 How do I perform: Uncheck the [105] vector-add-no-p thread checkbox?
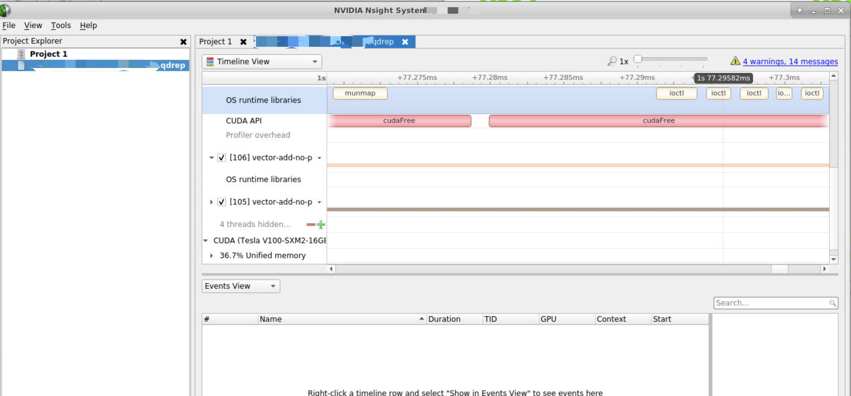click(x=221, y=202)
